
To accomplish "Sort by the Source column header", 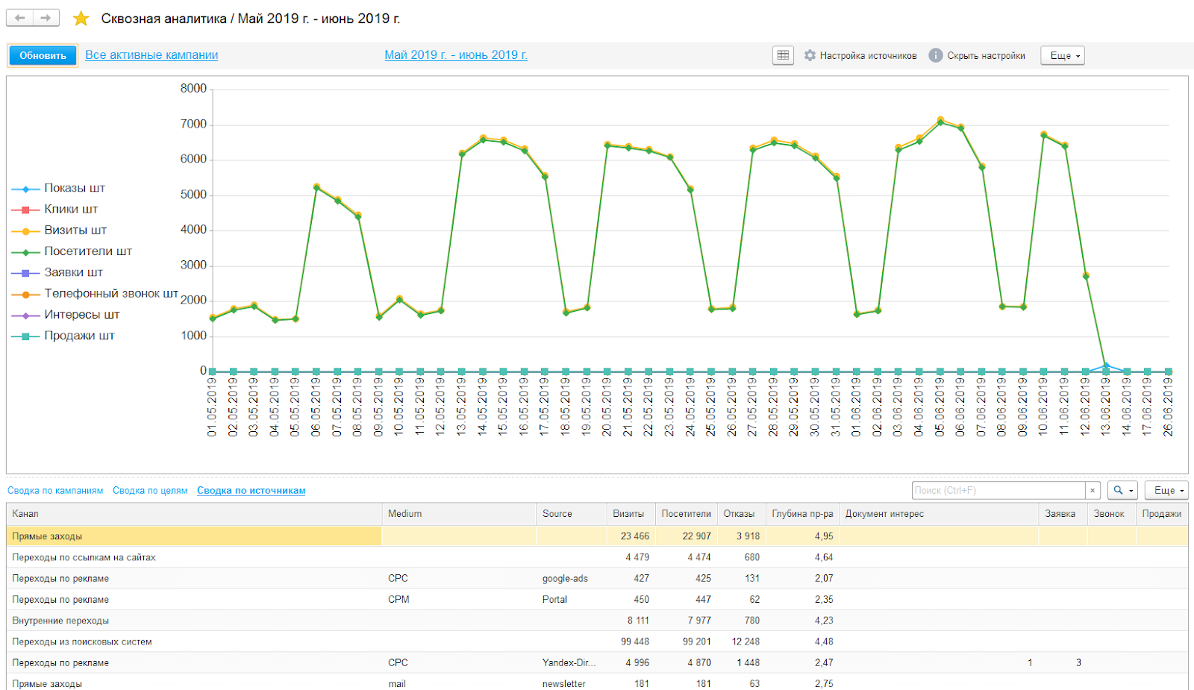I will pos(571,514).
